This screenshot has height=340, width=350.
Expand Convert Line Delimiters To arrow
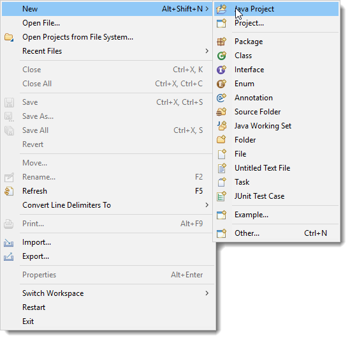point(207,205)
